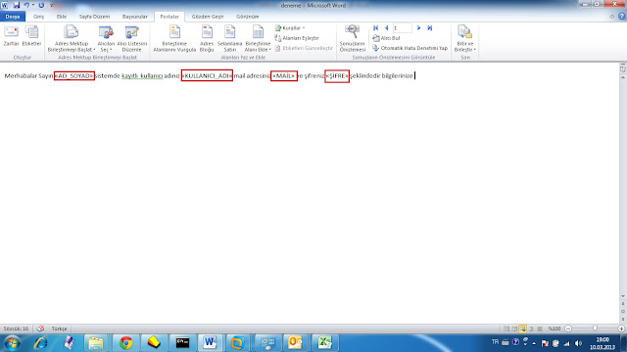Click the Adres Bloğu icon
This screenshot has width=627, height=352.
[207, 38]
